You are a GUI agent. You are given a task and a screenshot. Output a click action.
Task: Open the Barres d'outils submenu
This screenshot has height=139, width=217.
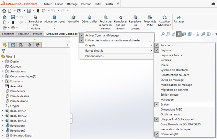pos(116,50)
